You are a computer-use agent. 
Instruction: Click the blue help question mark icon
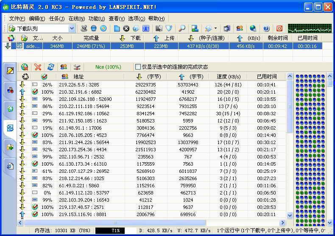[266, 28]
